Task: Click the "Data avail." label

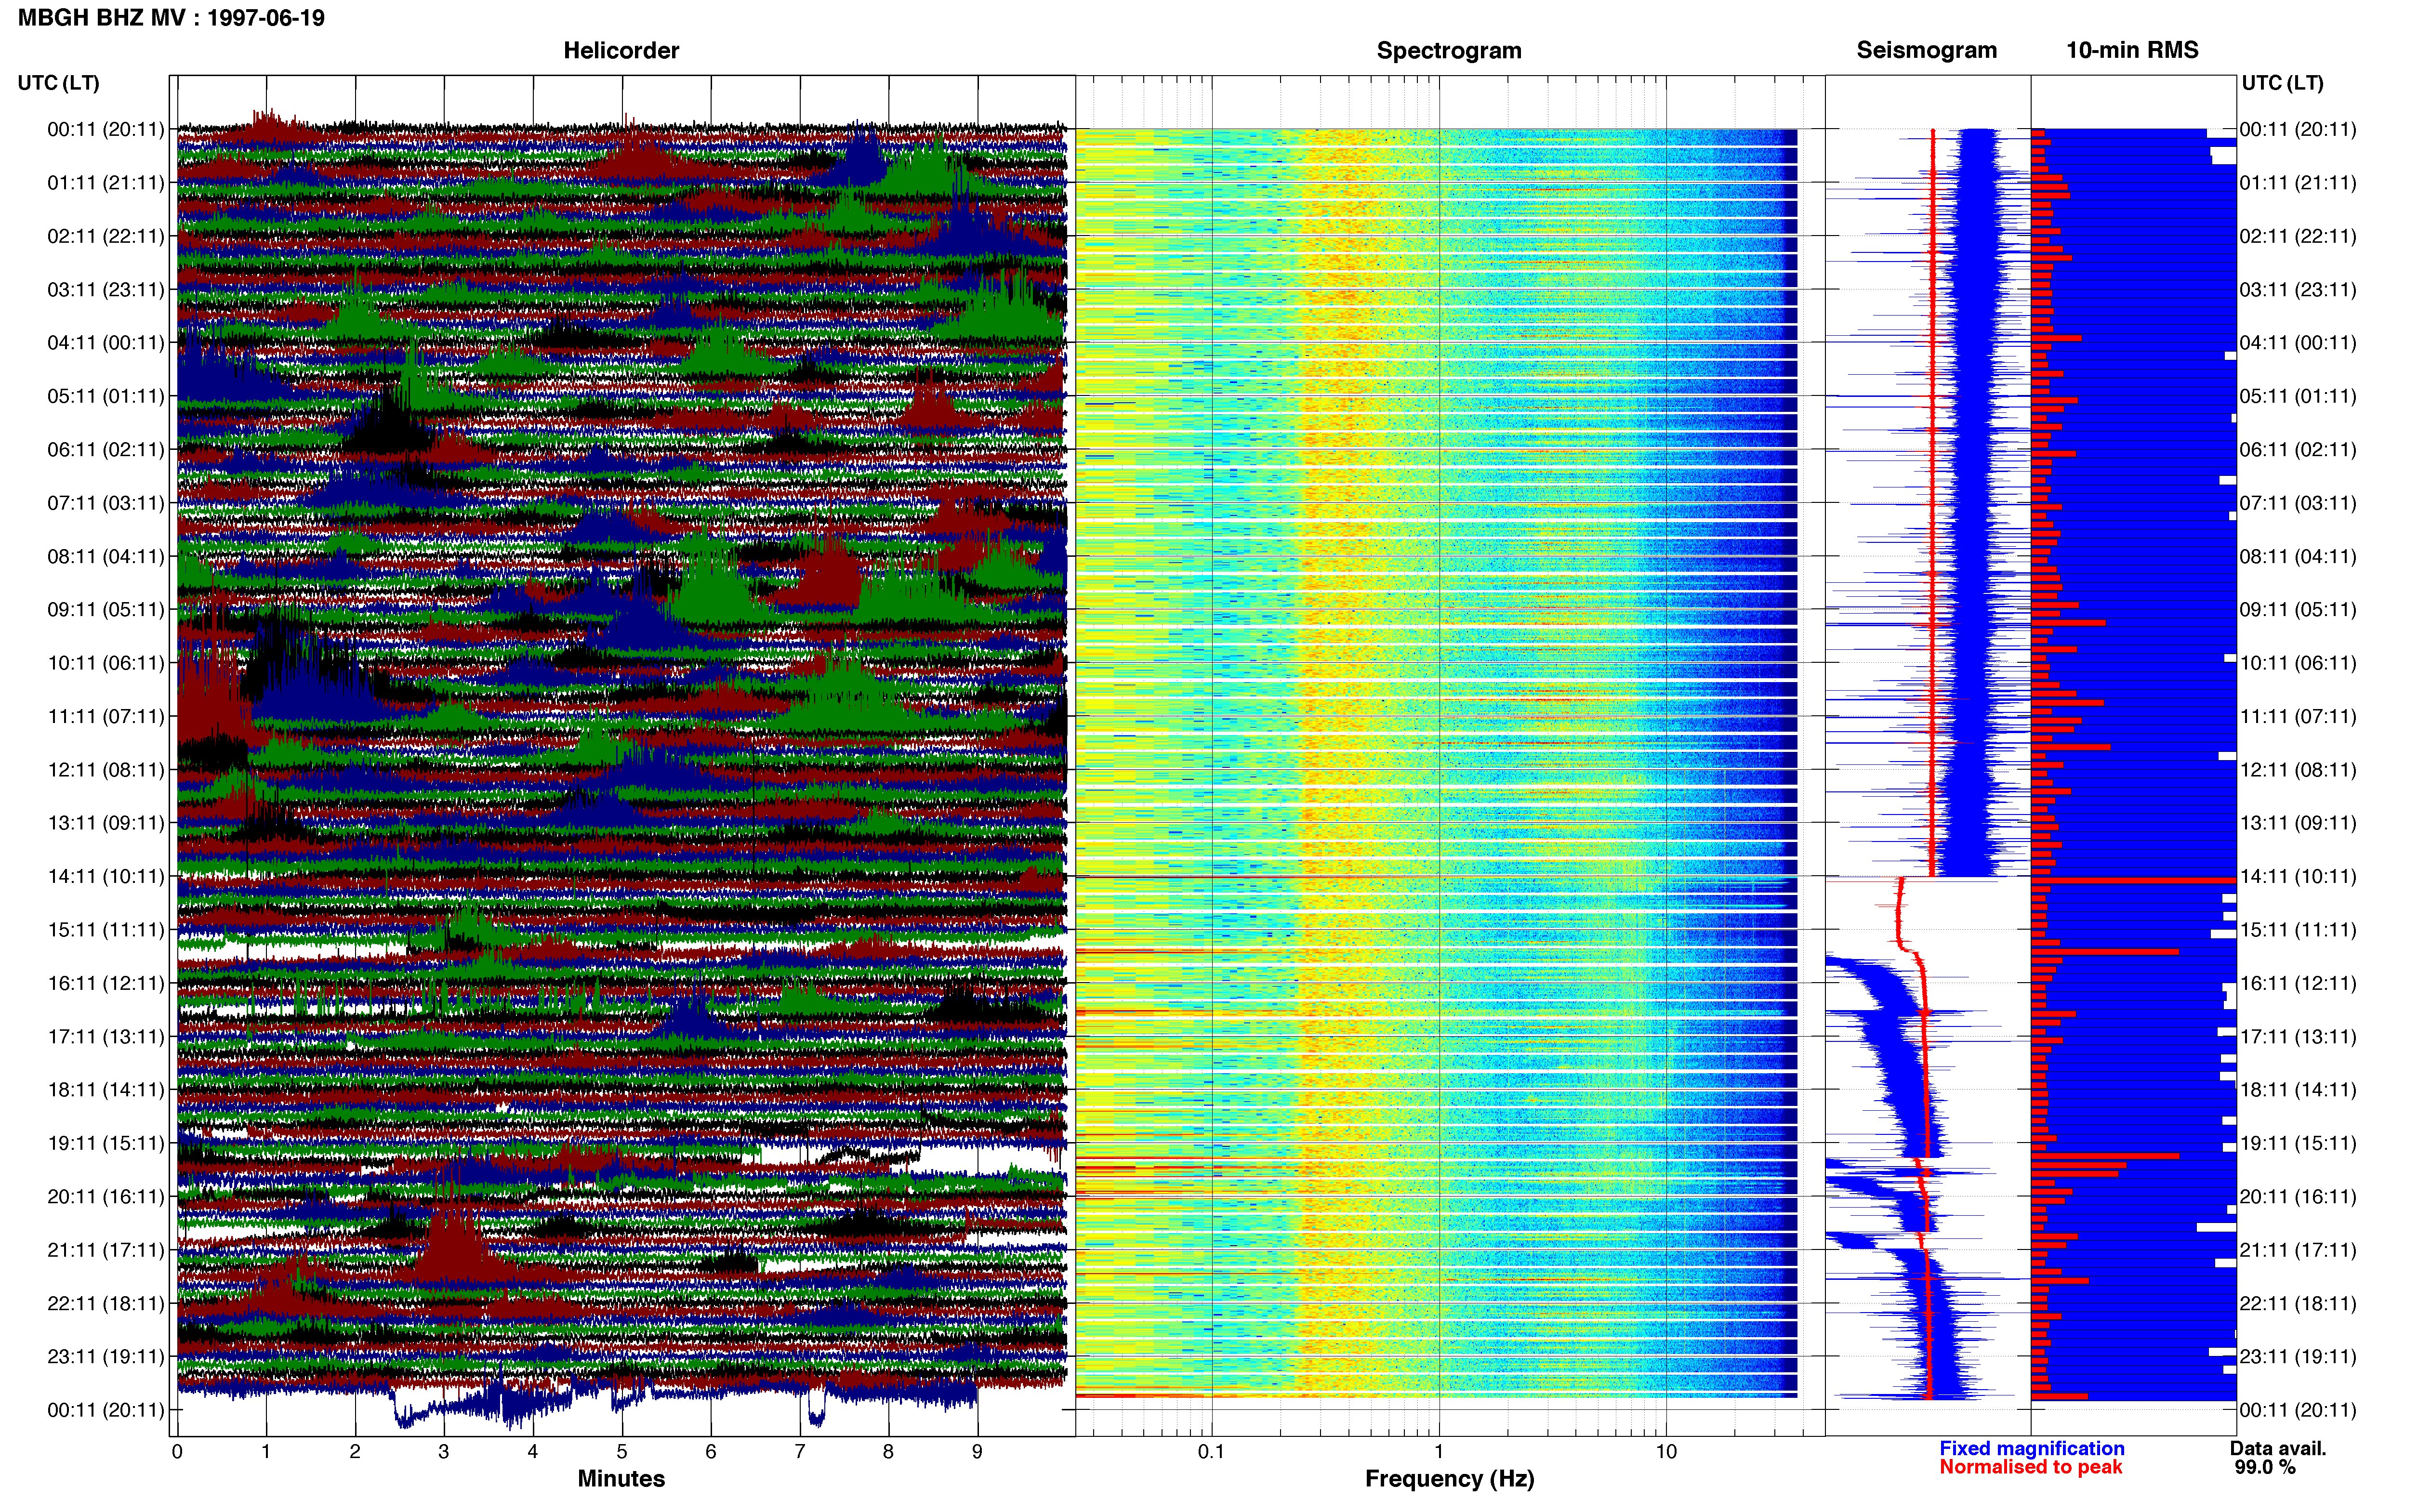Action: (x=2278, y=1448)
